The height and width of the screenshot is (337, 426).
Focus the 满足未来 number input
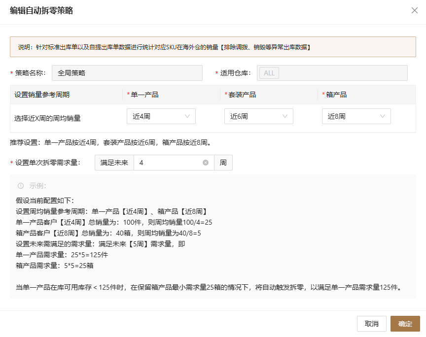[x=174, y=163]
